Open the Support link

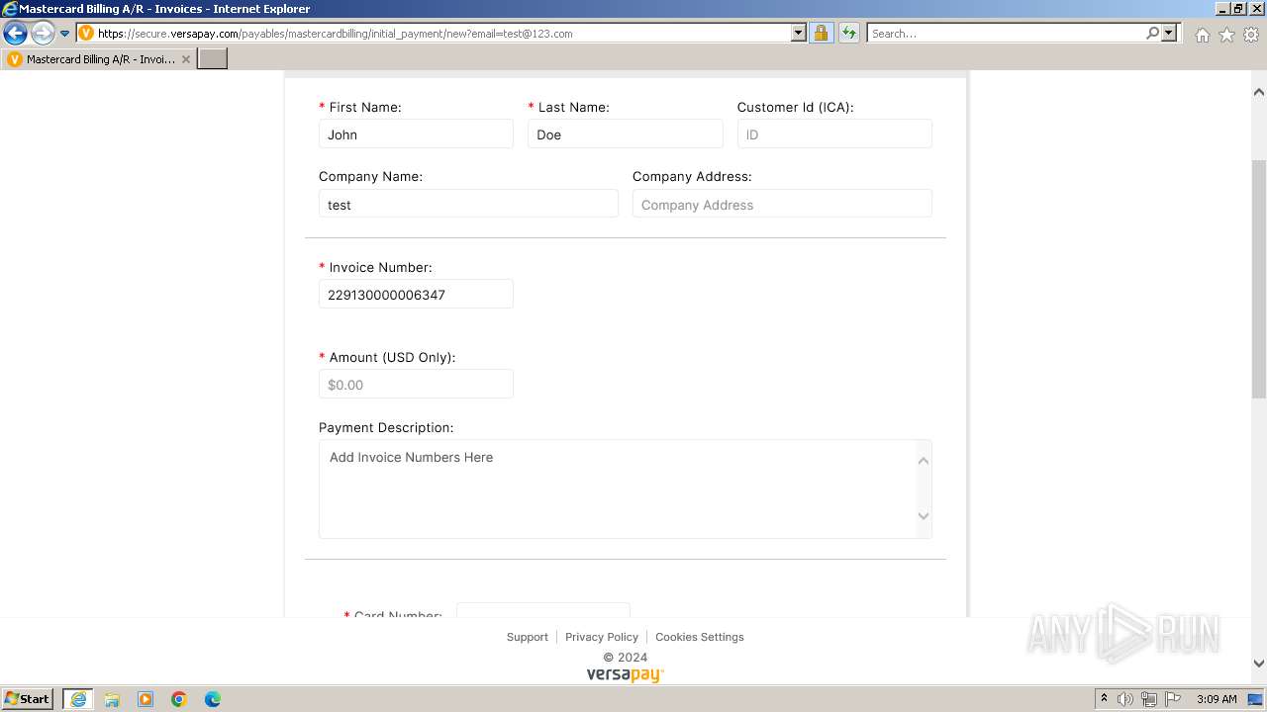pos(527,637)
